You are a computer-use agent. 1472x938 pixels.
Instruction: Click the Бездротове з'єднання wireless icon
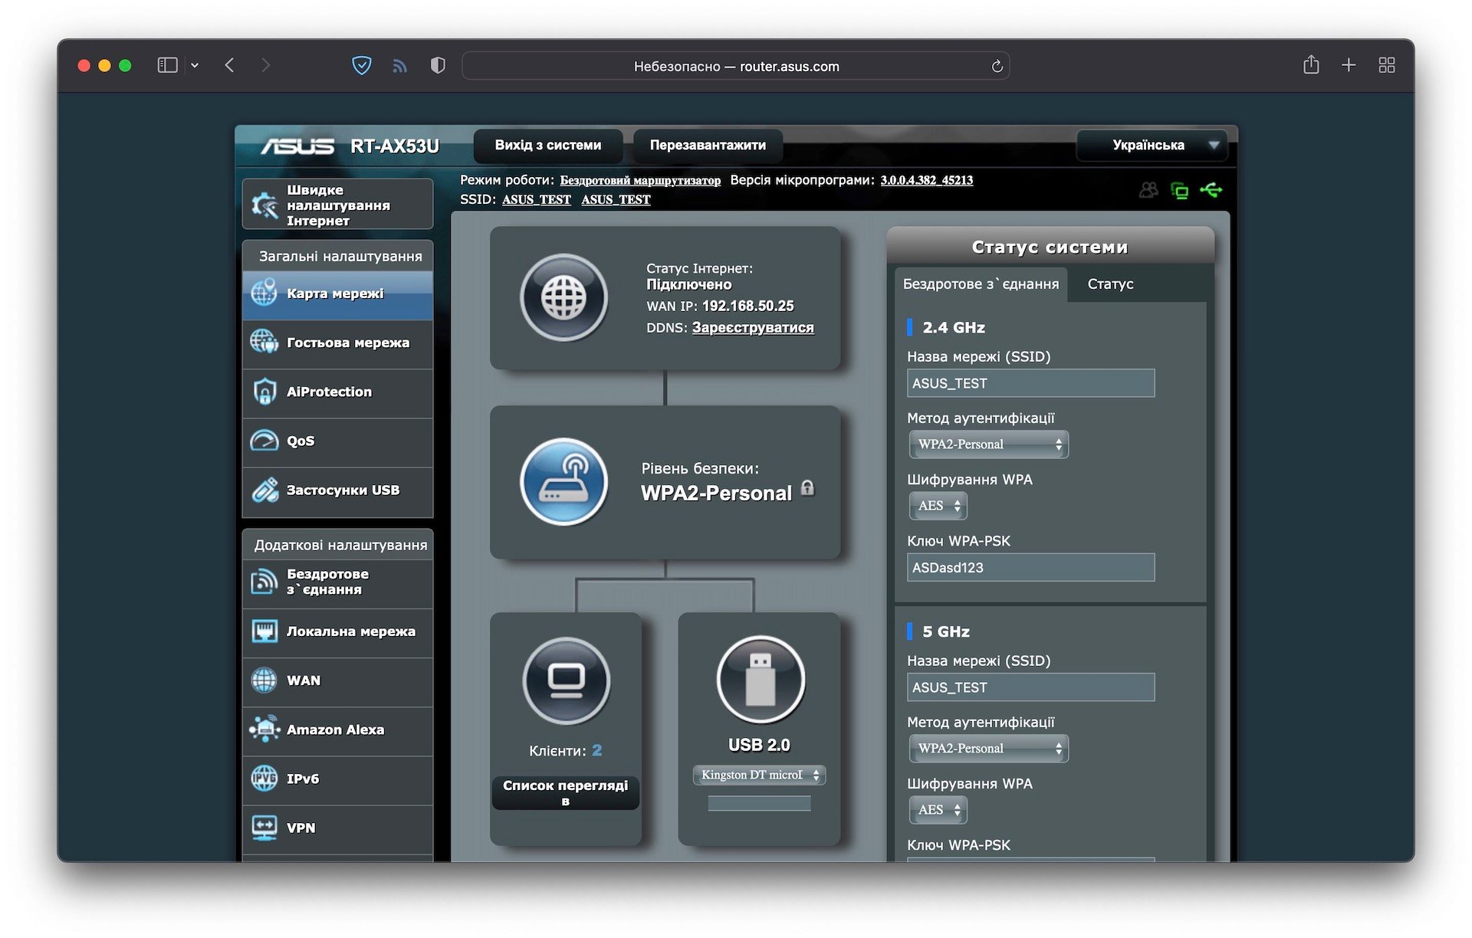click(264, 582)
